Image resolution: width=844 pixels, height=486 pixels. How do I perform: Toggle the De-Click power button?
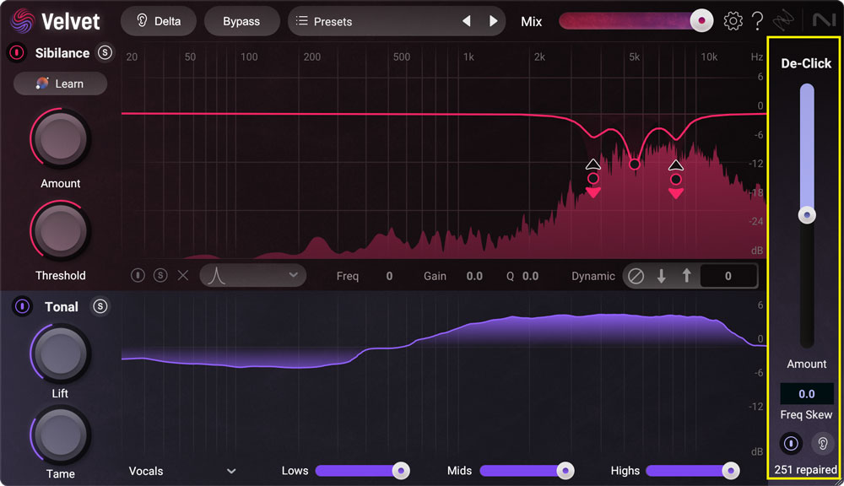click(x=791, y=444)
